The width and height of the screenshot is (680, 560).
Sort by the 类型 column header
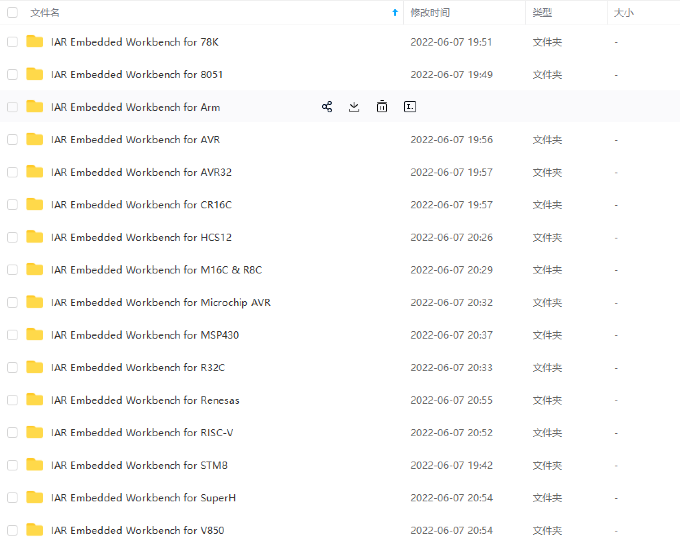click(x=542, y=13)
